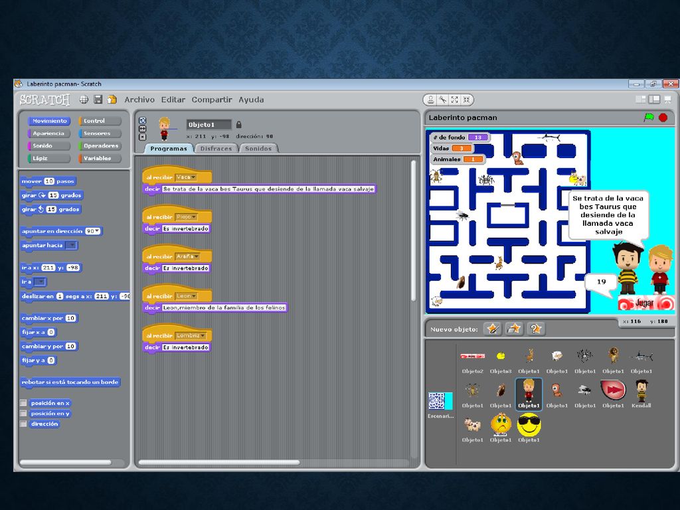Switch to small stage view mode

pos(641,100)
